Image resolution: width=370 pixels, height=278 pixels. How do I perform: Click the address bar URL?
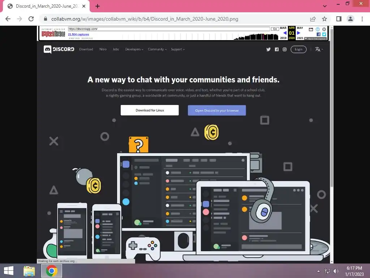click(x=145, y=19)
